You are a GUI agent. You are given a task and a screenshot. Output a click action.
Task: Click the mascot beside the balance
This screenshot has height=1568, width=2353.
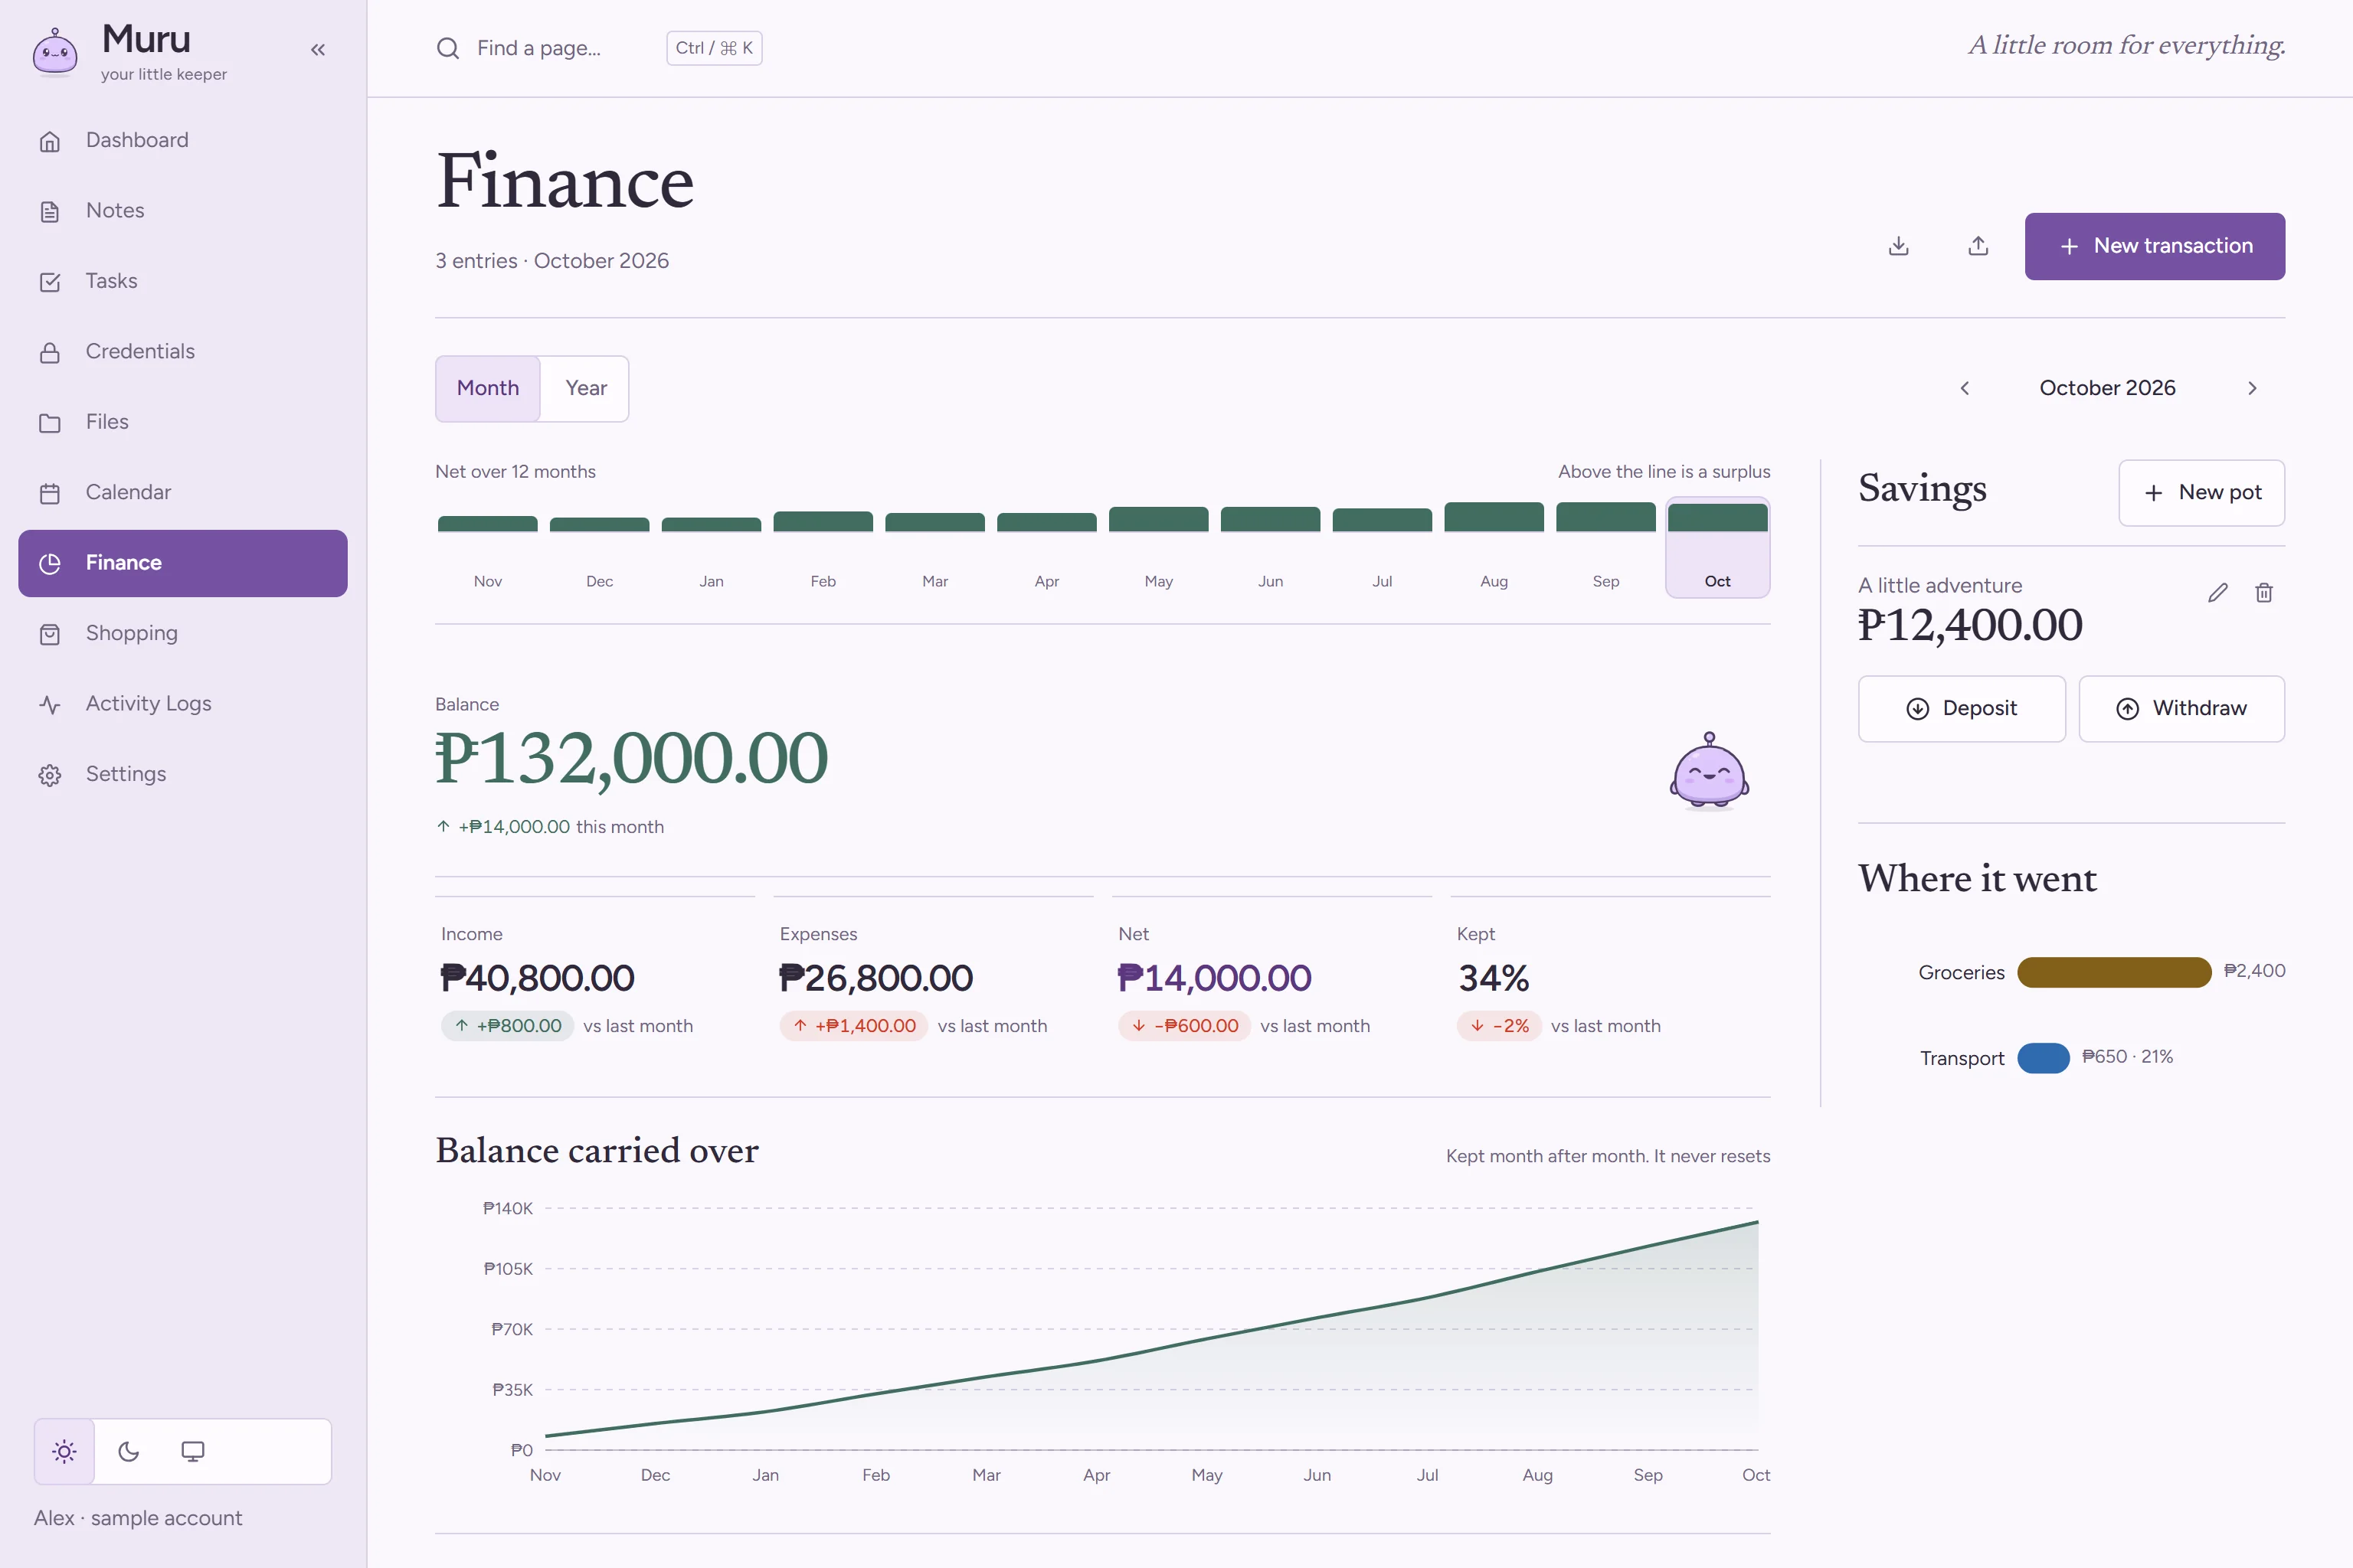click(x=1709, y=771)
